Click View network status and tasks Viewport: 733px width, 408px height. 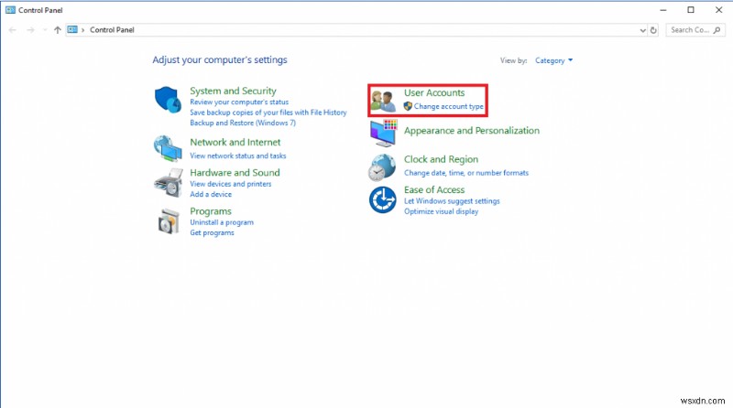[238, 156]
